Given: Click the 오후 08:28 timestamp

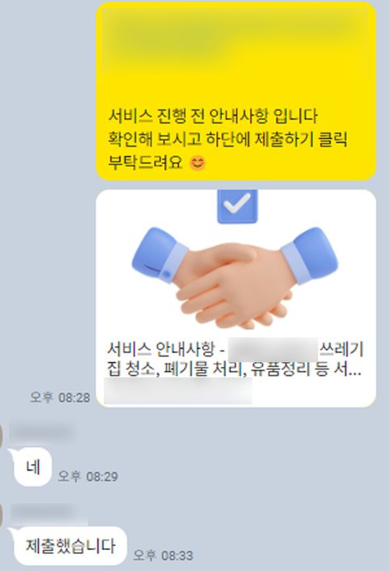Looking at the screenshot, I should 60,397.
